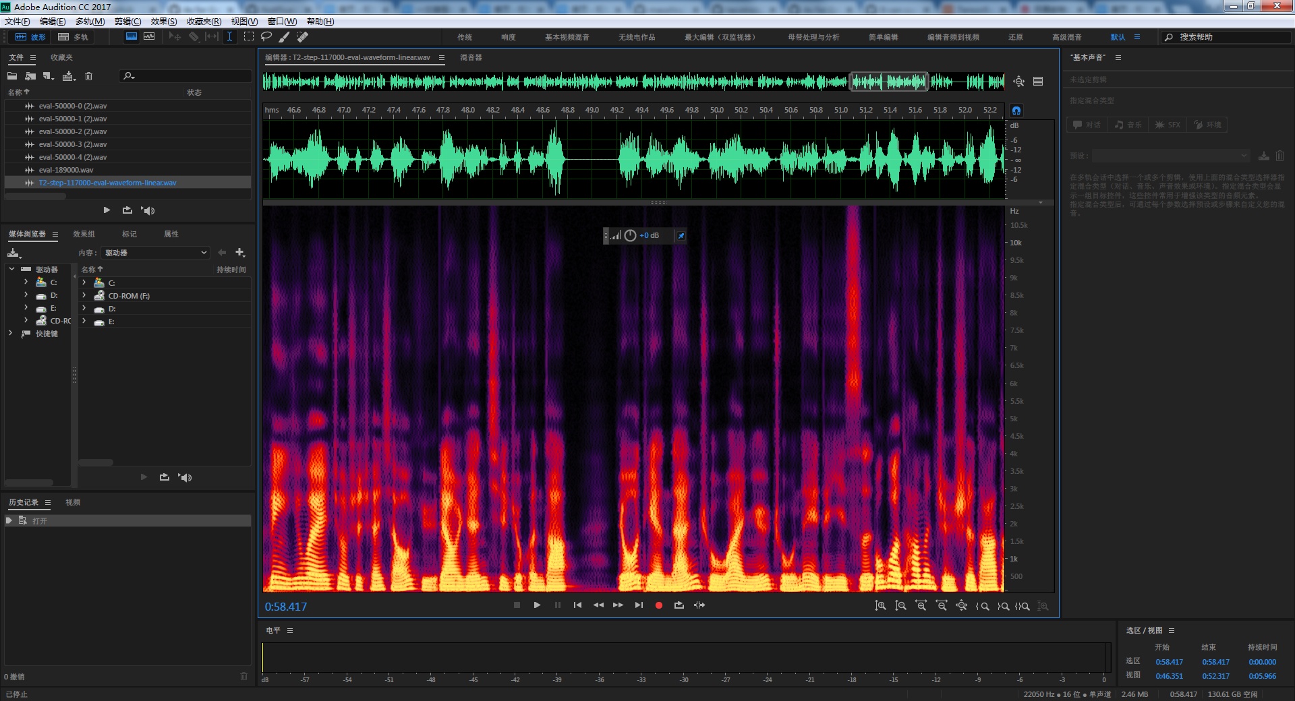Switch to the 混音器 mixer tab
The height and width of the screenshot is (701, 1295).
[x=471, y=57]
